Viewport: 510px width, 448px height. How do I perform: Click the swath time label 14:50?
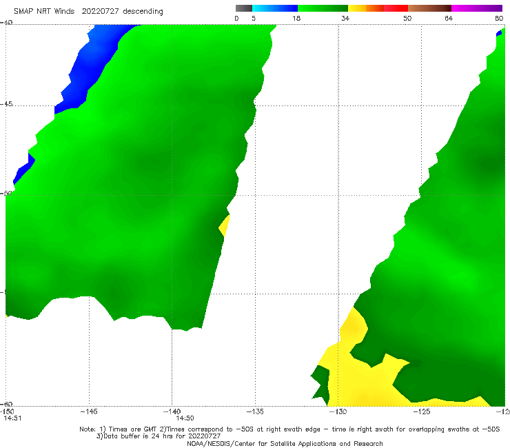coord(185,418)
